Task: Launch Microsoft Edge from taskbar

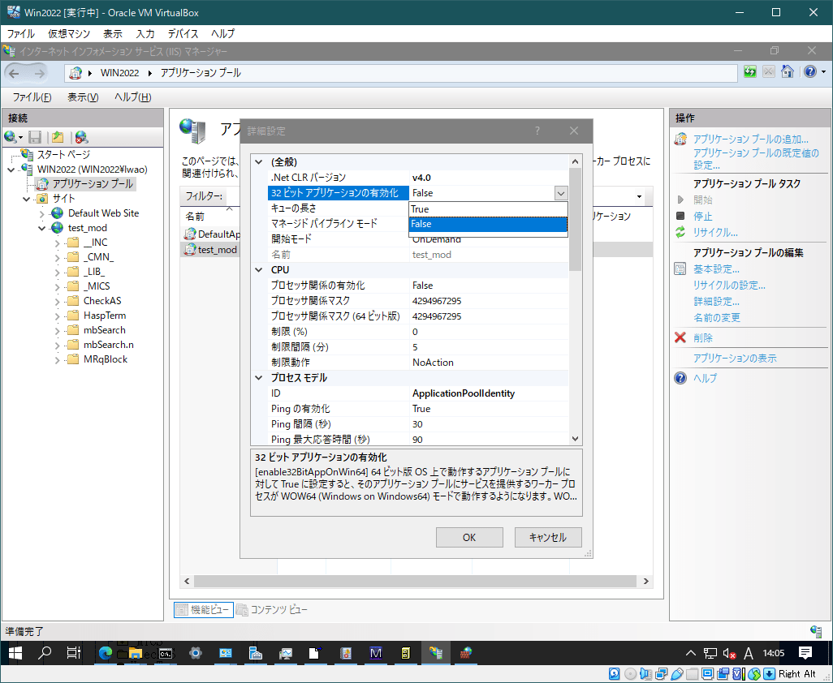Action: (x=106, y=653)
